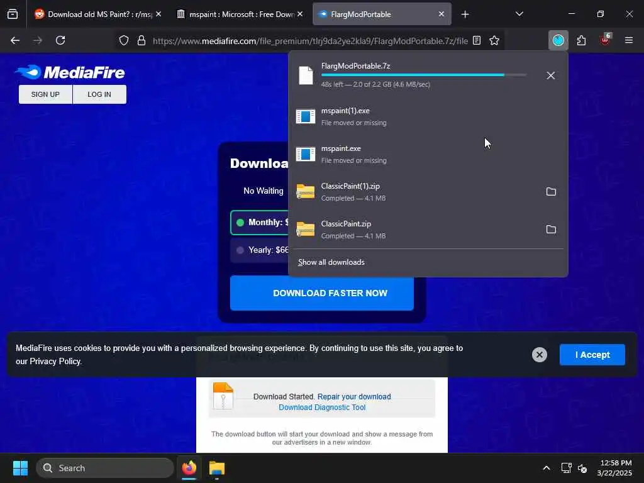Open Firefox from the taskbar
The height and width of the screenshot is (483, 644).
click(189, 468)
